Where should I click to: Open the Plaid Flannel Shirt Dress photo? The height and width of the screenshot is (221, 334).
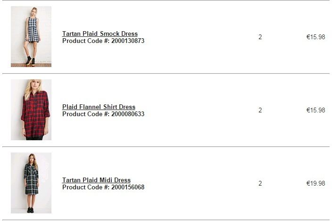pyautogui.click(x=31, y=110)
